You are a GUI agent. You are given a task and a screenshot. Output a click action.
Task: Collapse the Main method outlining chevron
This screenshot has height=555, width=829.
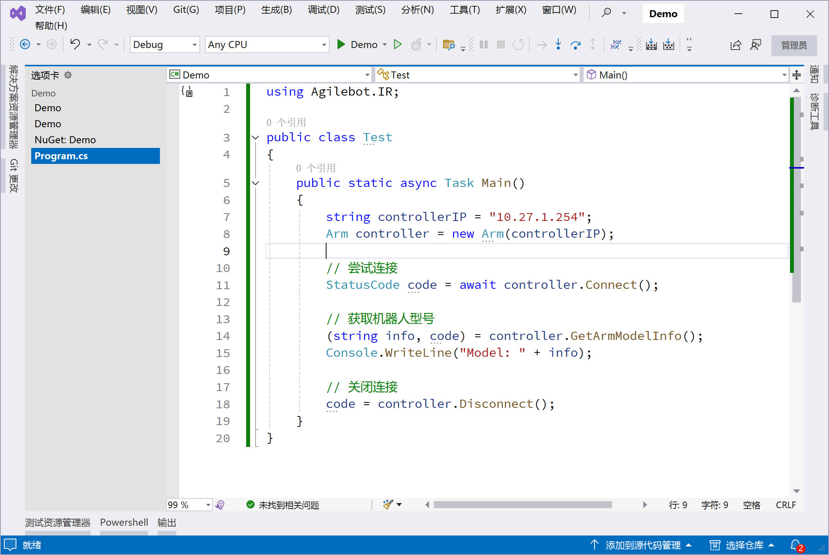pyautogui.click(x=256, y=183)
